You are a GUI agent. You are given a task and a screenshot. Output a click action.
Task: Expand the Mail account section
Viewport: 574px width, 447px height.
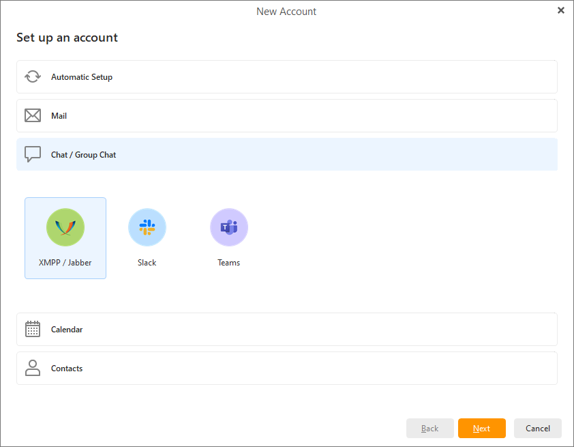click(286, 115)
